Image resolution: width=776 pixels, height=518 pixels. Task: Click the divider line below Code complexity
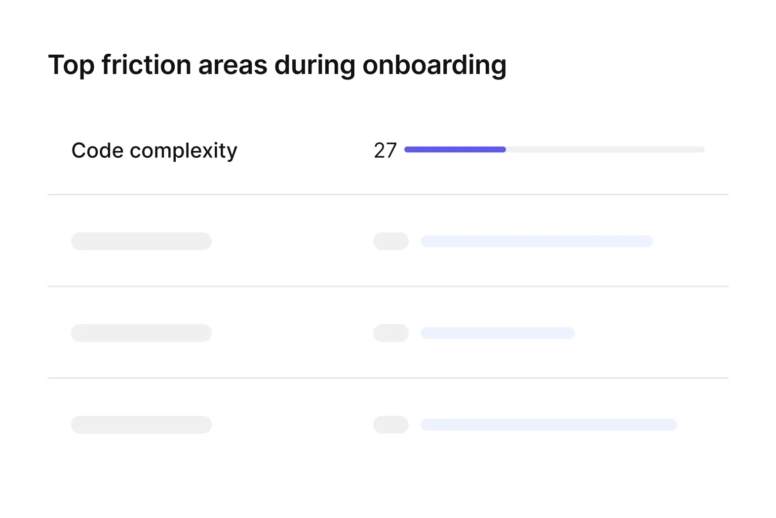pos(388,194)
